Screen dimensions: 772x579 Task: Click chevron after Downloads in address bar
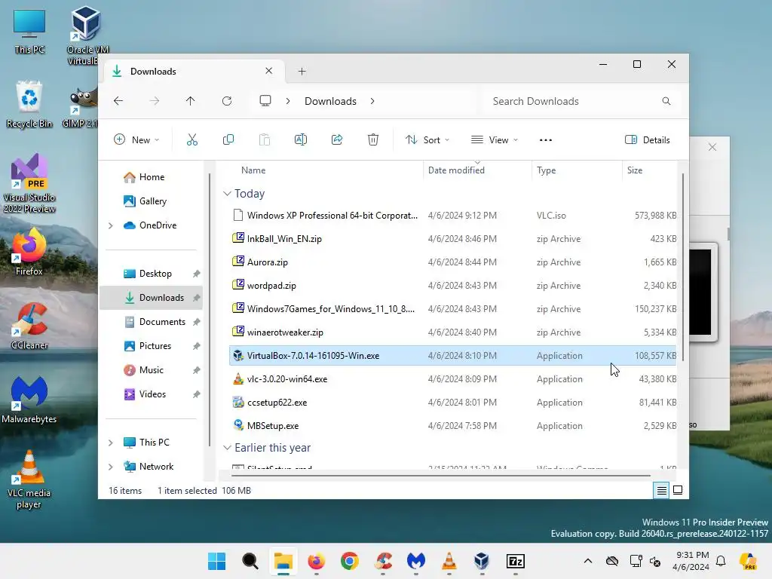click(x=372, y=101)
